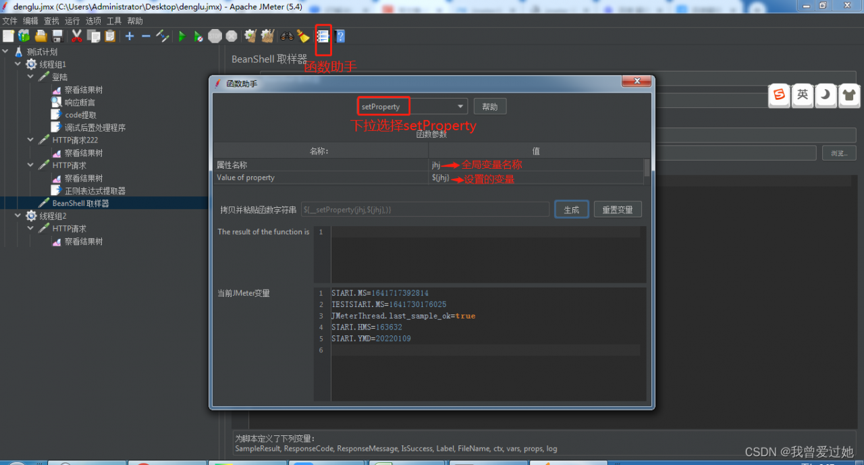
Task: Click the 生成 button
Action: tap(572, 209)
